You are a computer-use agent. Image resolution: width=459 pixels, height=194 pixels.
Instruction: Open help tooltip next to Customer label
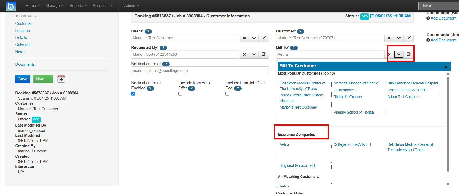(301, 31)
